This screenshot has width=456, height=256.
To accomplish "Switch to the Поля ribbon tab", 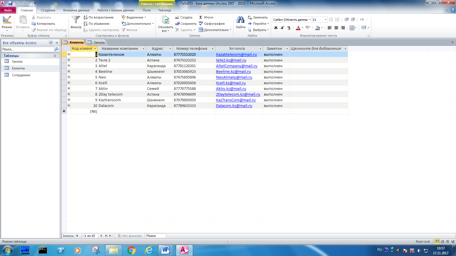I will [146, 10].
